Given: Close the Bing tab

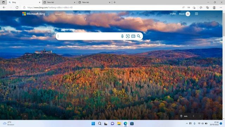Looking at the screenshot, I should tap(40, 2).
